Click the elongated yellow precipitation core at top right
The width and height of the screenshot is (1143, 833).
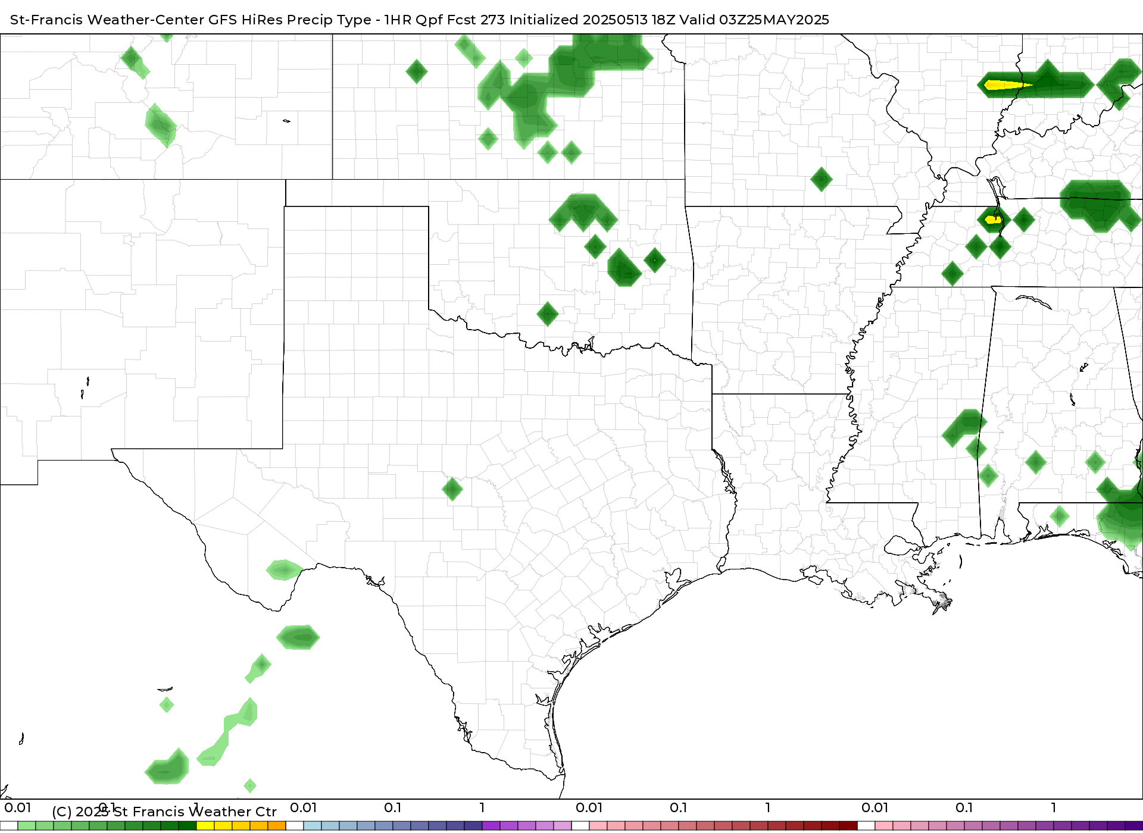(x=1007, y=85)
